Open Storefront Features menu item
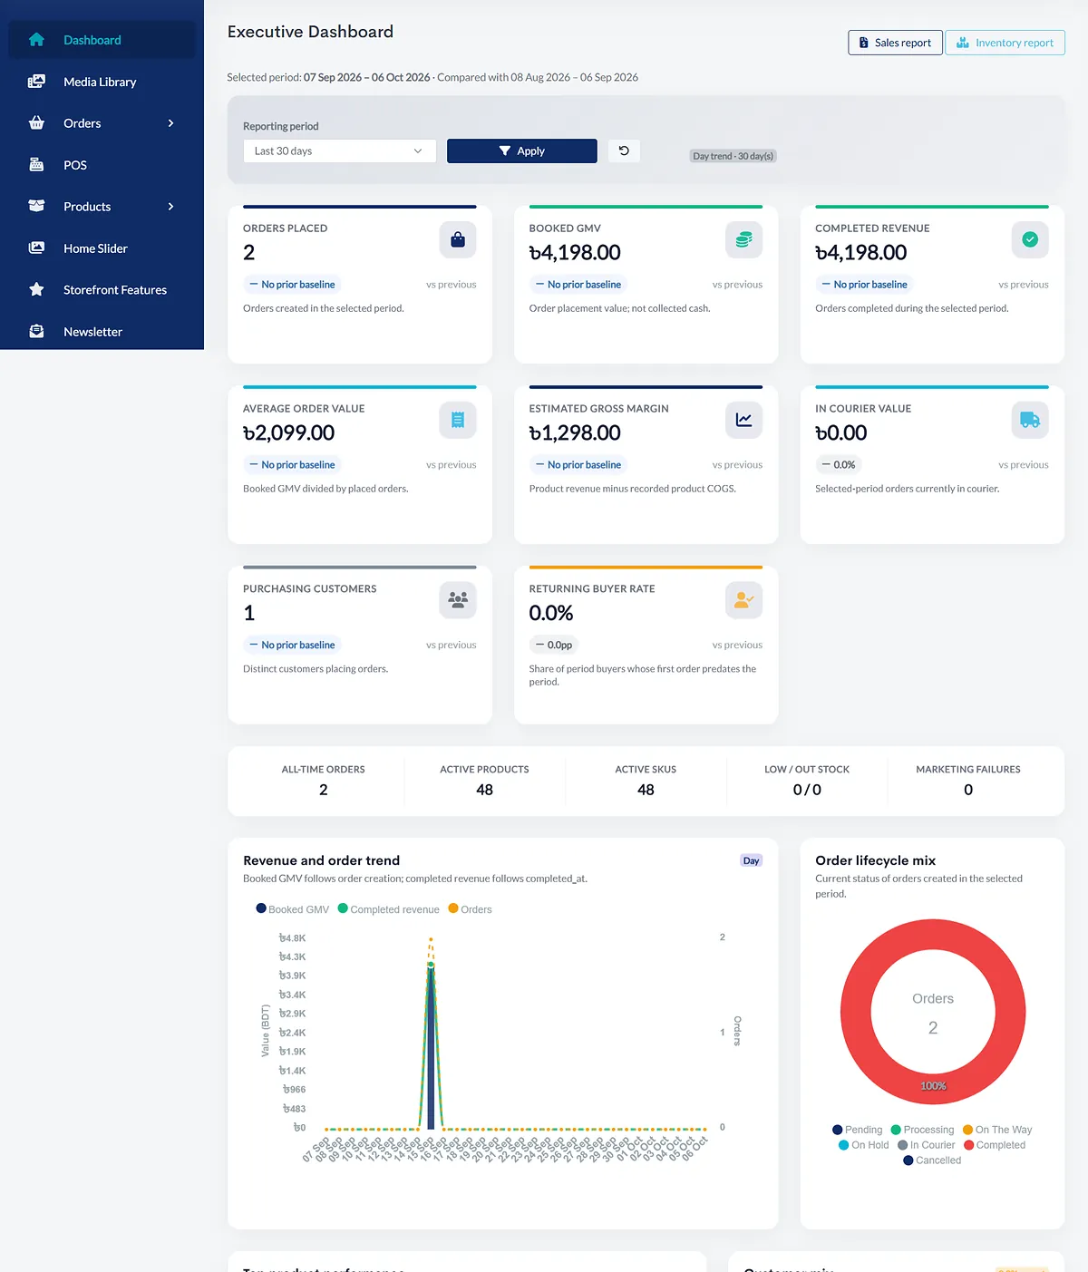1088x1272 pixels. [102, 290]
